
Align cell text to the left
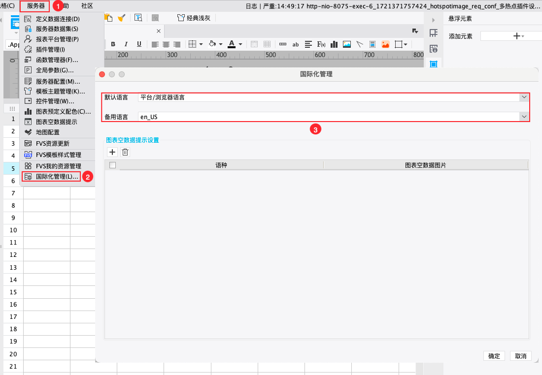click(x=155, y=44)
